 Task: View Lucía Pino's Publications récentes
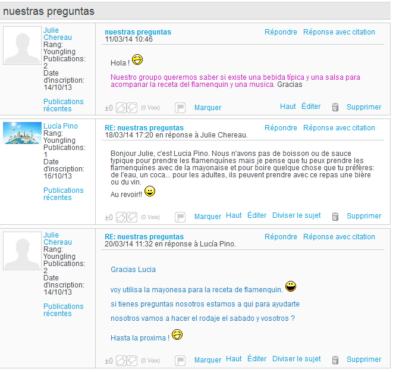click(x=64, y=194)
